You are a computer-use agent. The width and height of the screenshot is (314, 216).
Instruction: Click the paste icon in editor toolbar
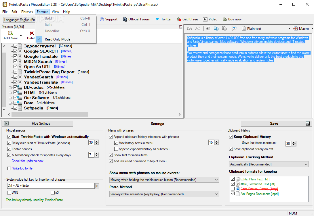(224, 28)
